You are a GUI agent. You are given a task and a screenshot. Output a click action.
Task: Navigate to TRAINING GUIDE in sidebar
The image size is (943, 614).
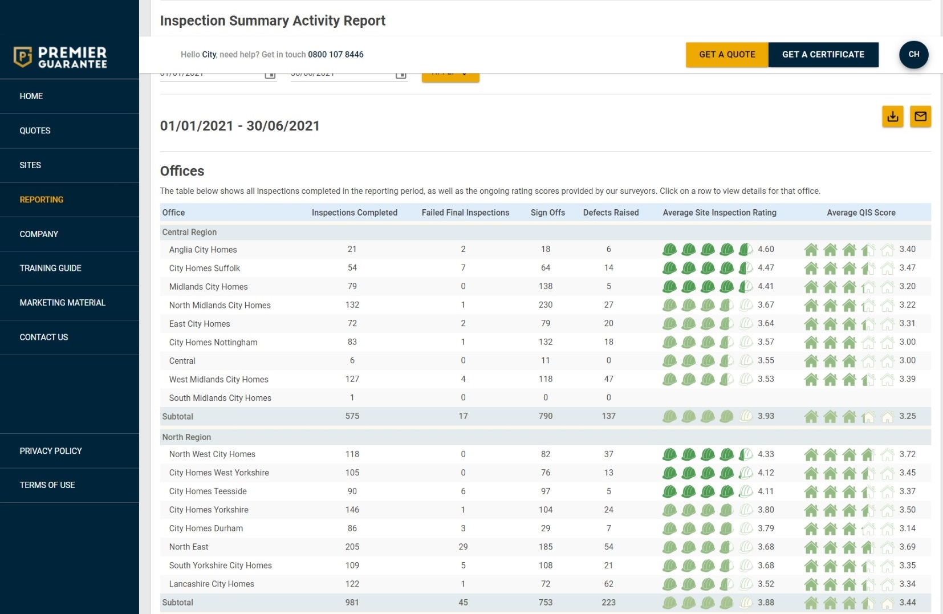click(x=51, y=268)
